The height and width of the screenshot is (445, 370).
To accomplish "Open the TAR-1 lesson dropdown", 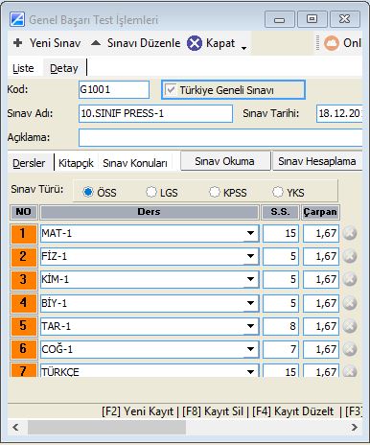I will point(251,326).
